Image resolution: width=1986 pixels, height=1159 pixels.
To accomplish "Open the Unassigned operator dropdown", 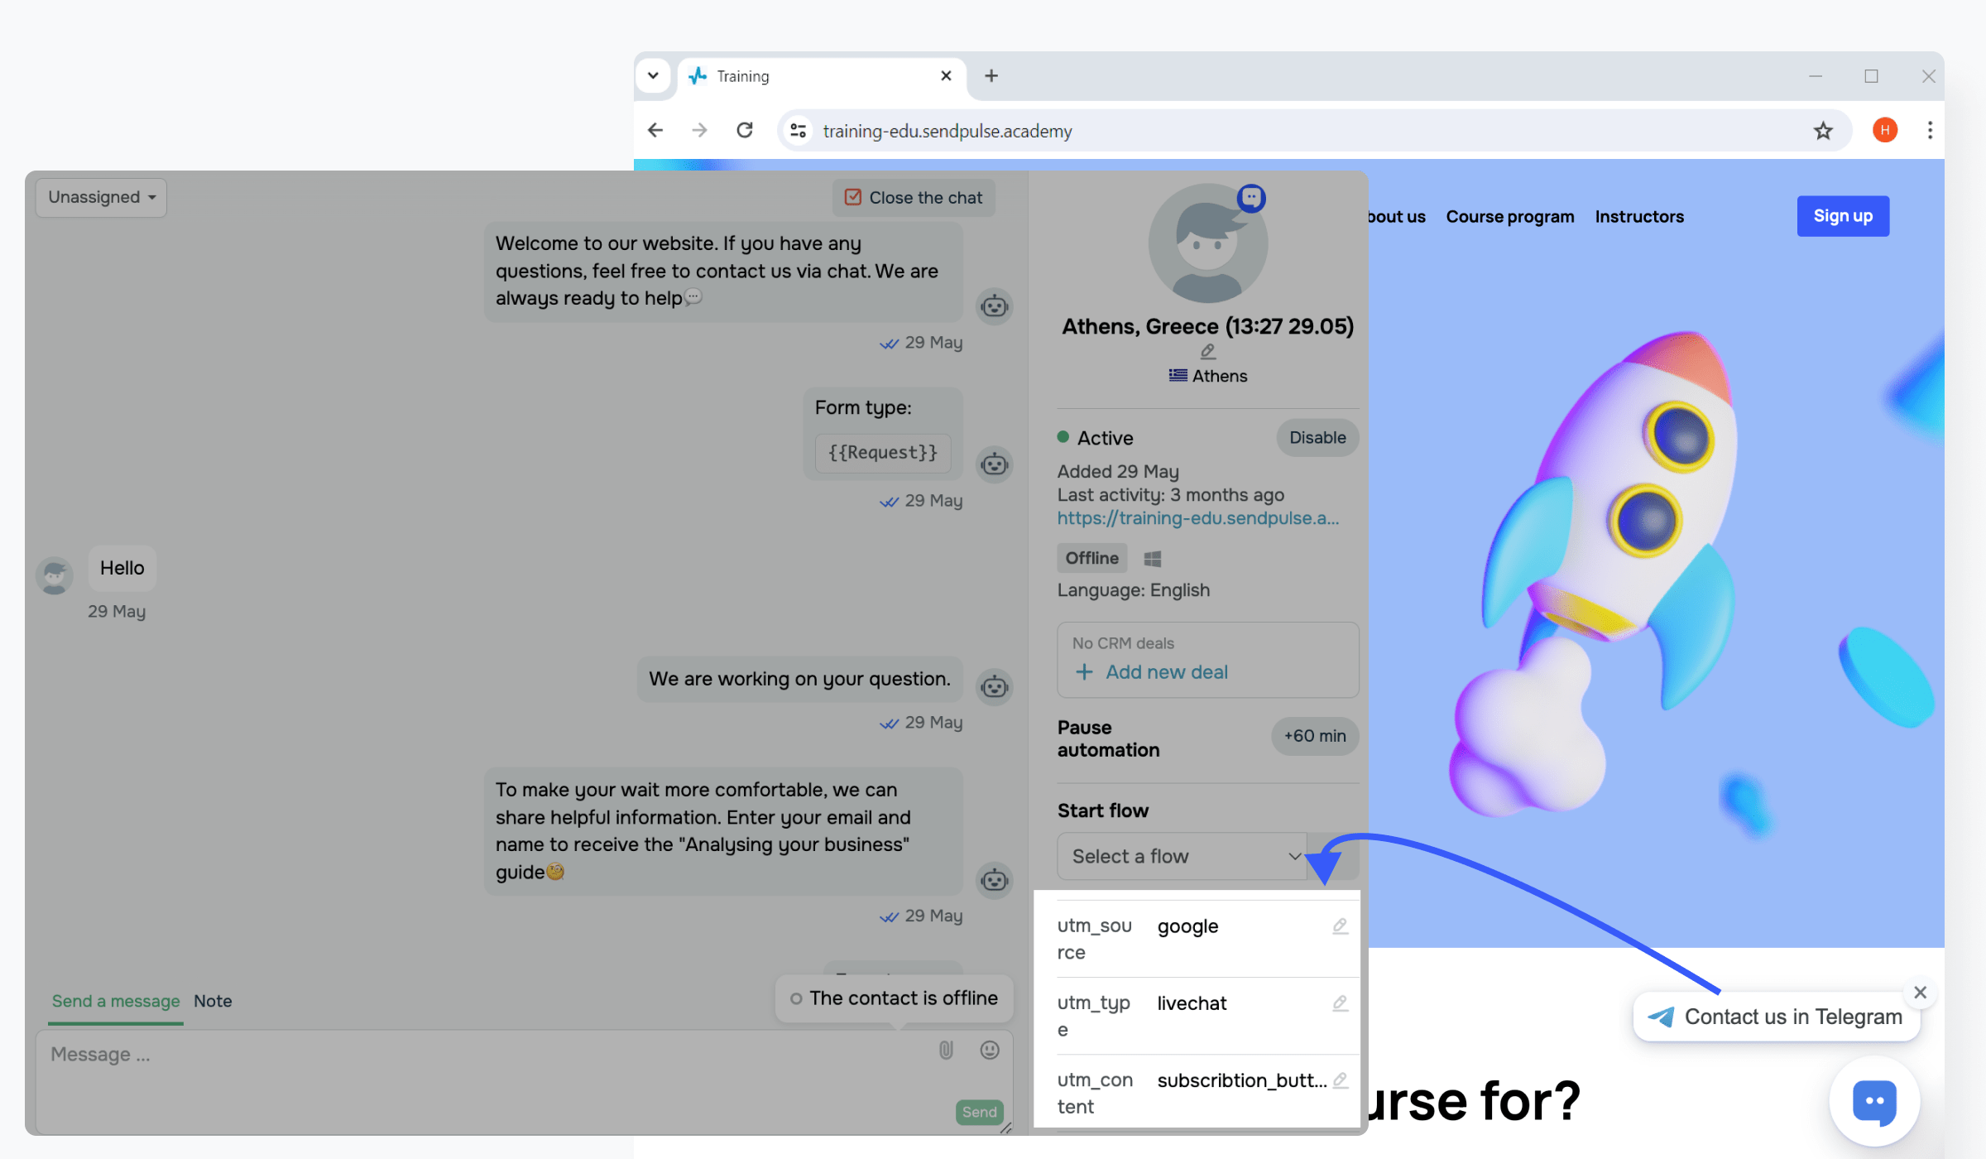I will (x=101, y=198).
